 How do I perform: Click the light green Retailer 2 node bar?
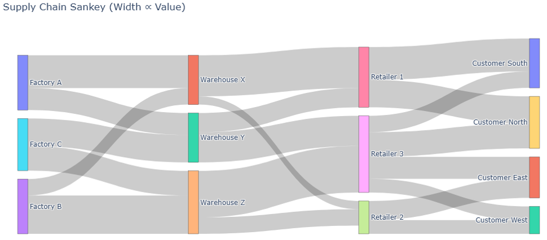pyautogui.click(x=364, y=217)
